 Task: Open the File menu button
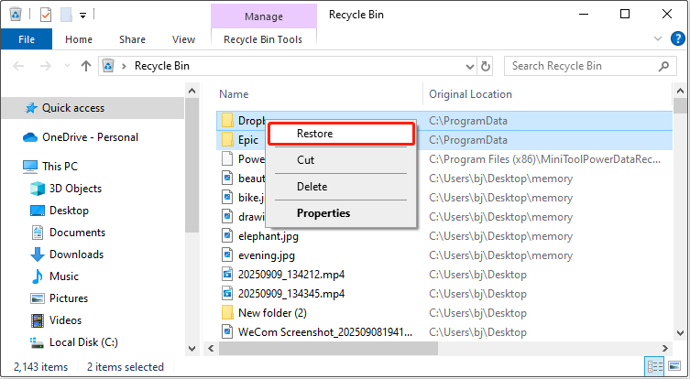tap(27, 39)
